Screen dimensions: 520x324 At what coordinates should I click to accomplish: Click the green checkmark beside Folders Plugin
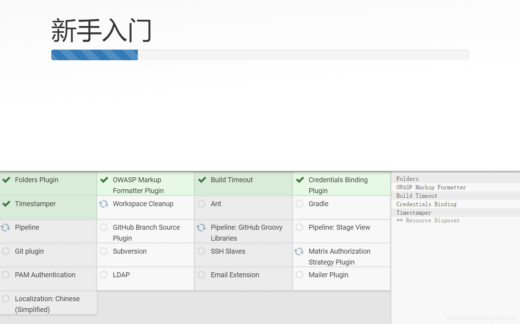tap(6, 180)
